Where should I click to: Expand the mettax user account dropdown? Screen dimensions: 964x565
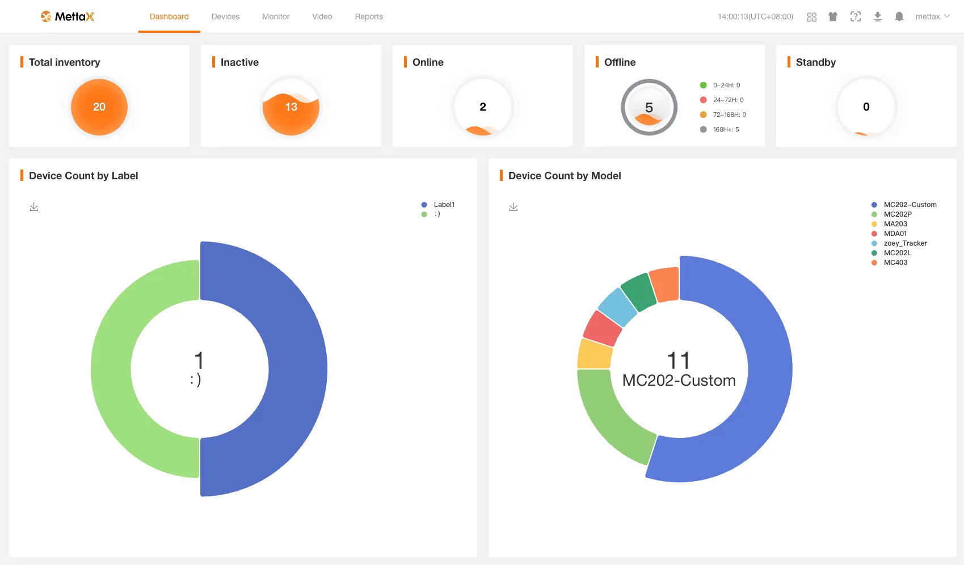tap(932, 17)
